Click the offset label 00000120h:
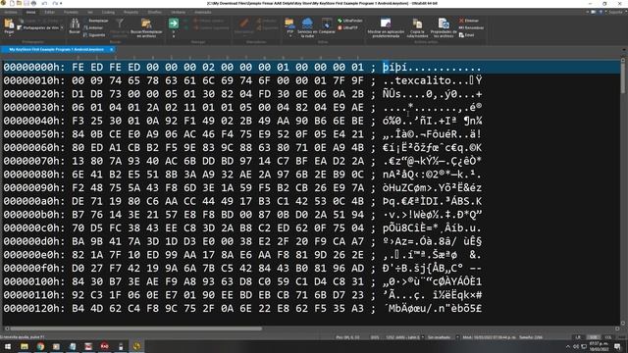 34,308
